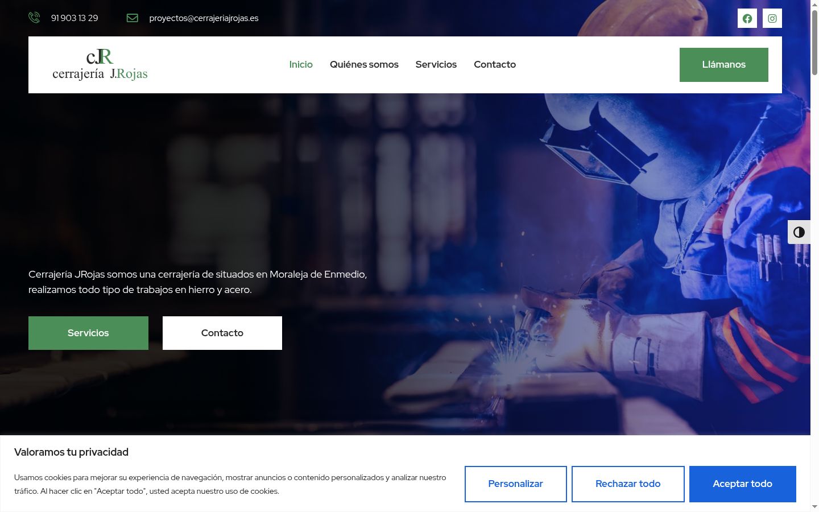Click the white Contacto hero button

(x=222, y=333)
